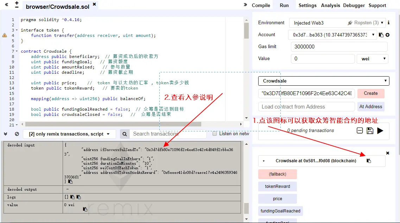Image resolution: width=400 pixels, height=223 pixels.
Task: Click the editor scroll-right arrow
Action: [241, 124]
